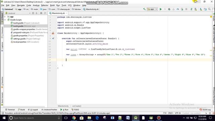Image resolution: width=215 pixels, height=121 pixels.
Task: Open the Terminal tool window button
Action: click(x=10, y=110)
